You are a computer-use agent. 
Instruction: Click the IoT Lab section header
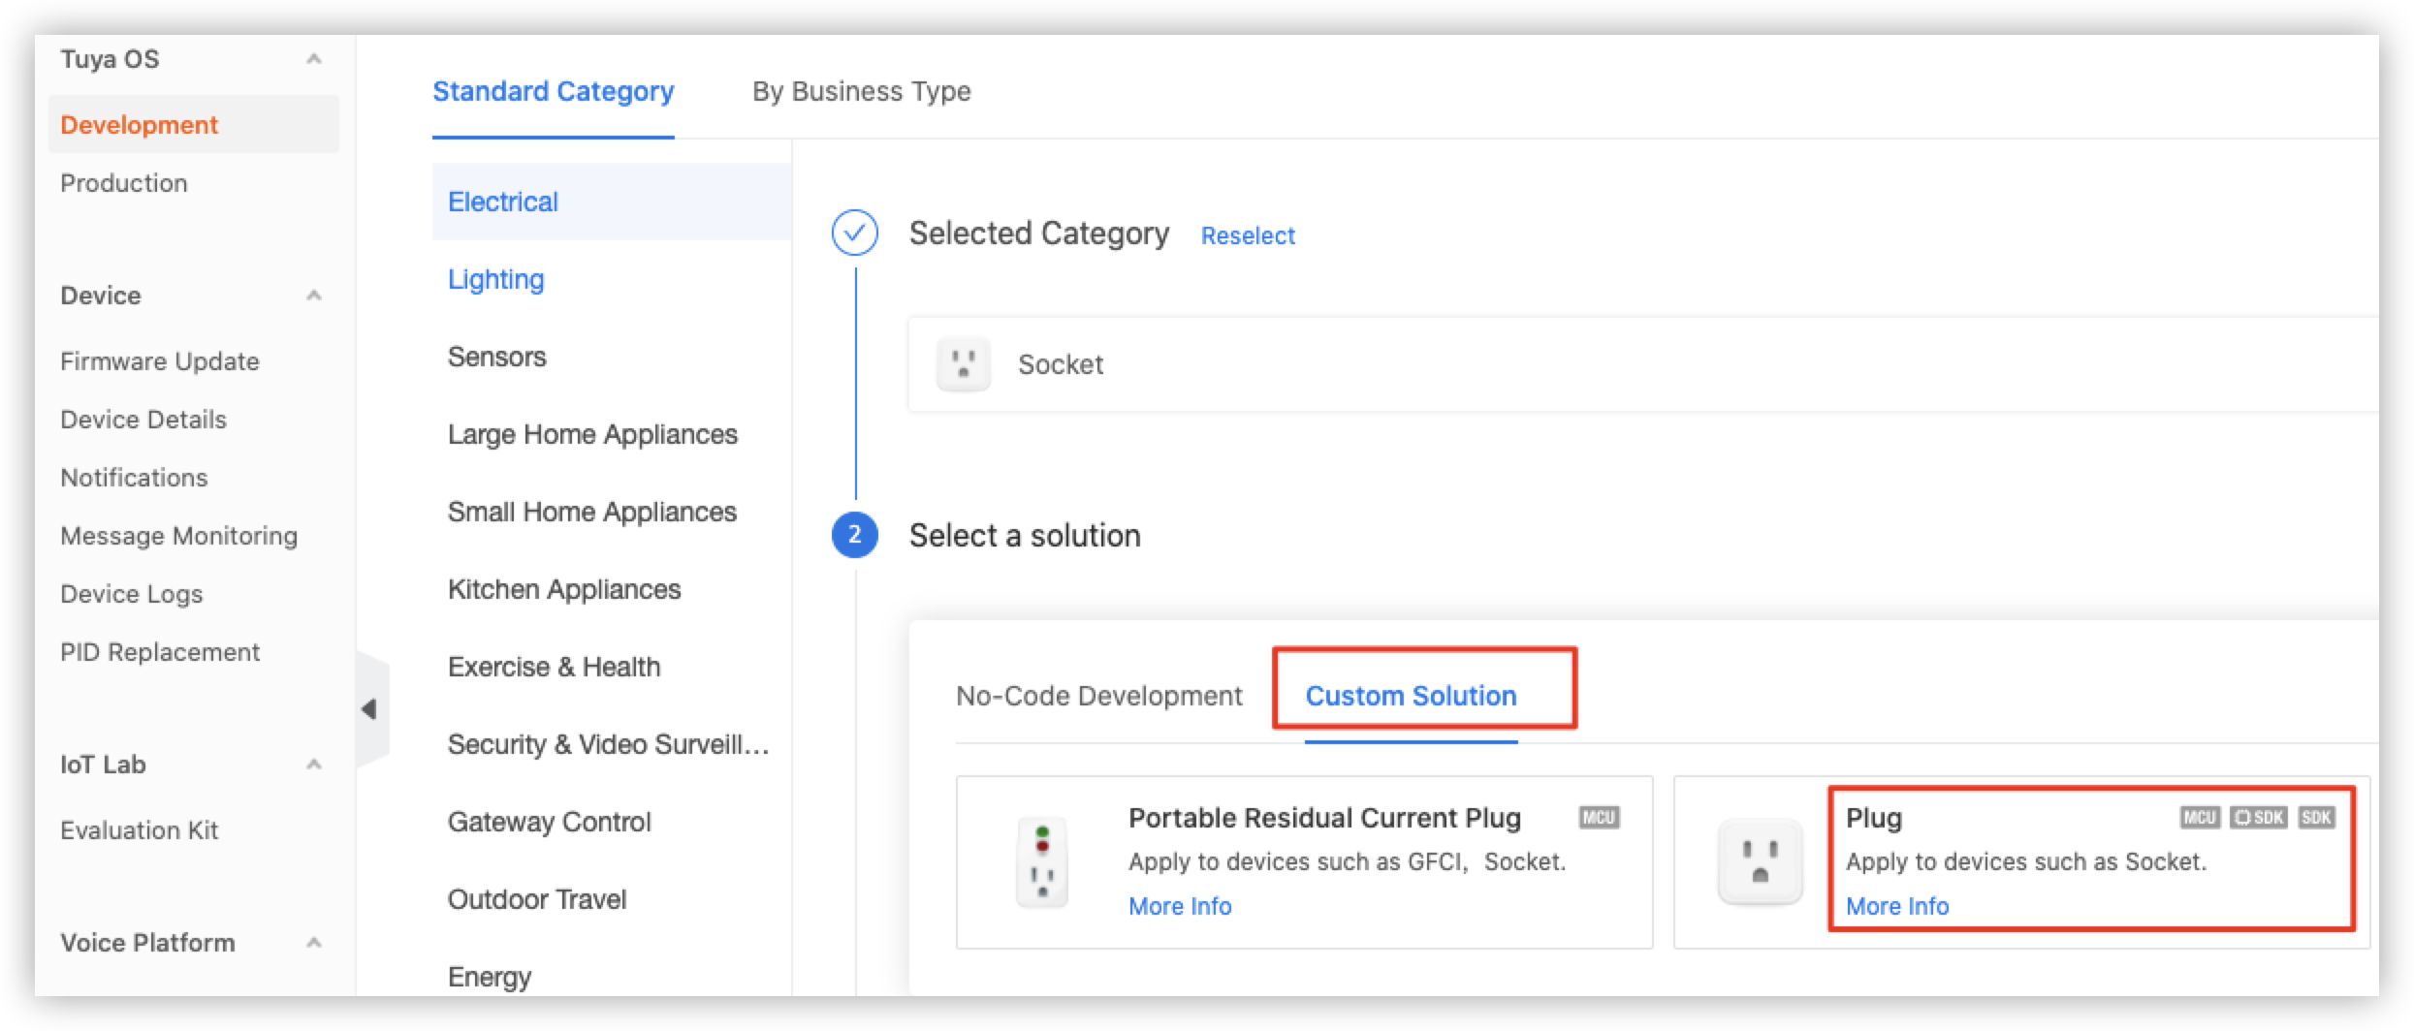tap(103, 765)
